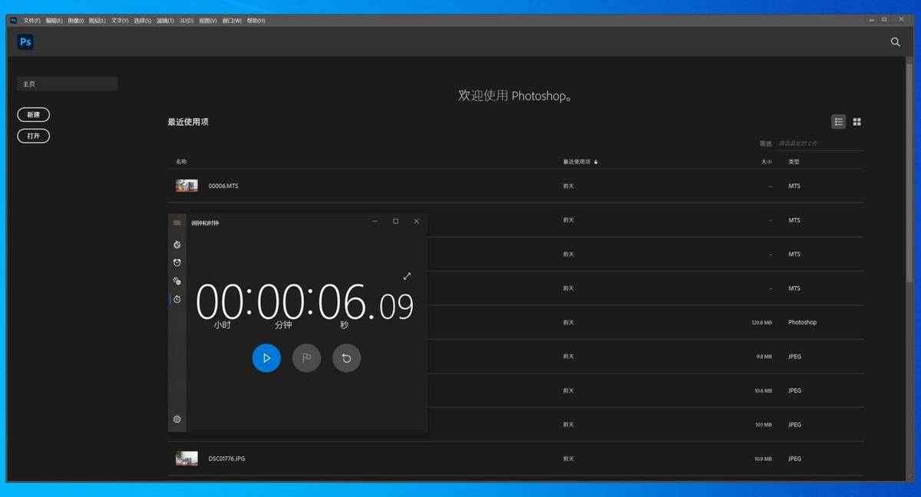Open the Timer section in clock sidebar
Image resolution: width=921 pixels, height=497 pixels.
pos(177,245)
